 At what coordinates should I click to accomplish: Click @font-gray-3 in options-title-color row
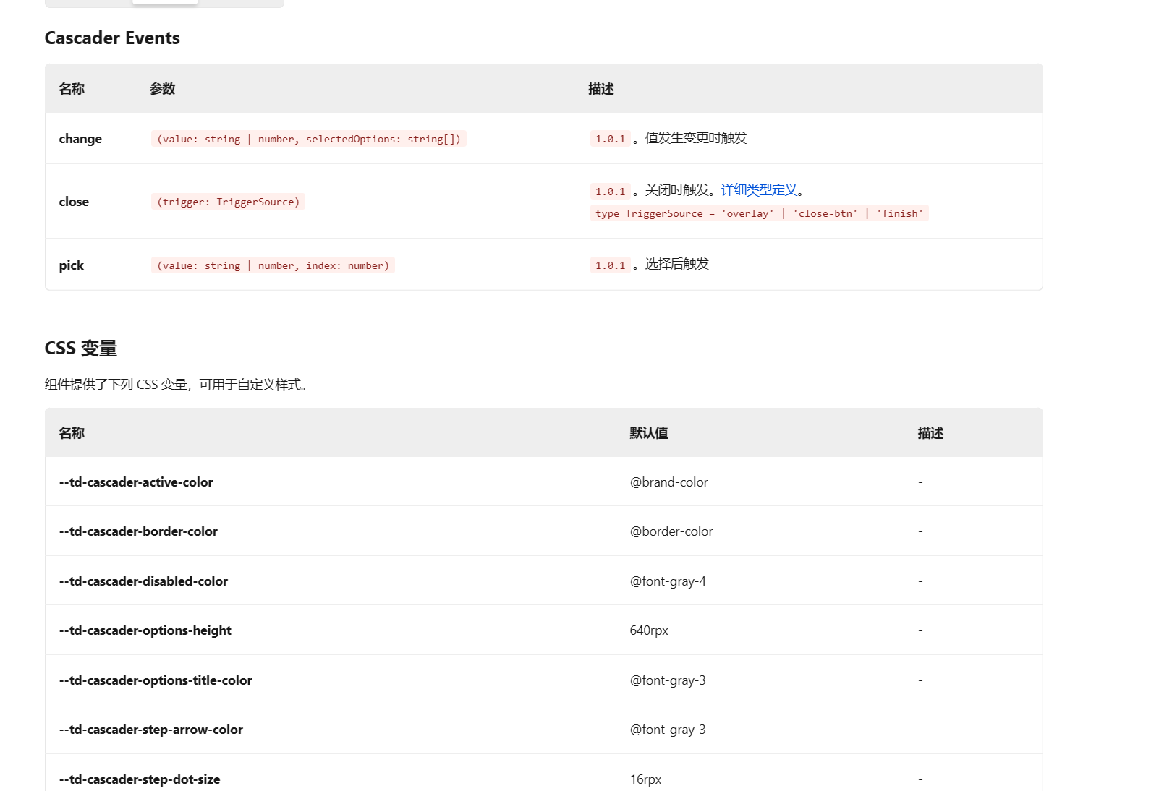click(668, 680)
